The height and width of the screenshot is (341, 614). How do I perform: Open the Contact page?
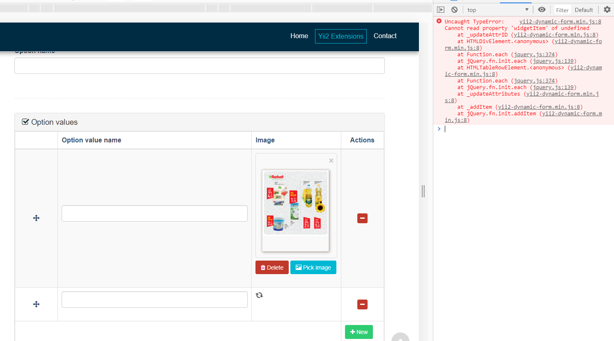tap(385, 36)
